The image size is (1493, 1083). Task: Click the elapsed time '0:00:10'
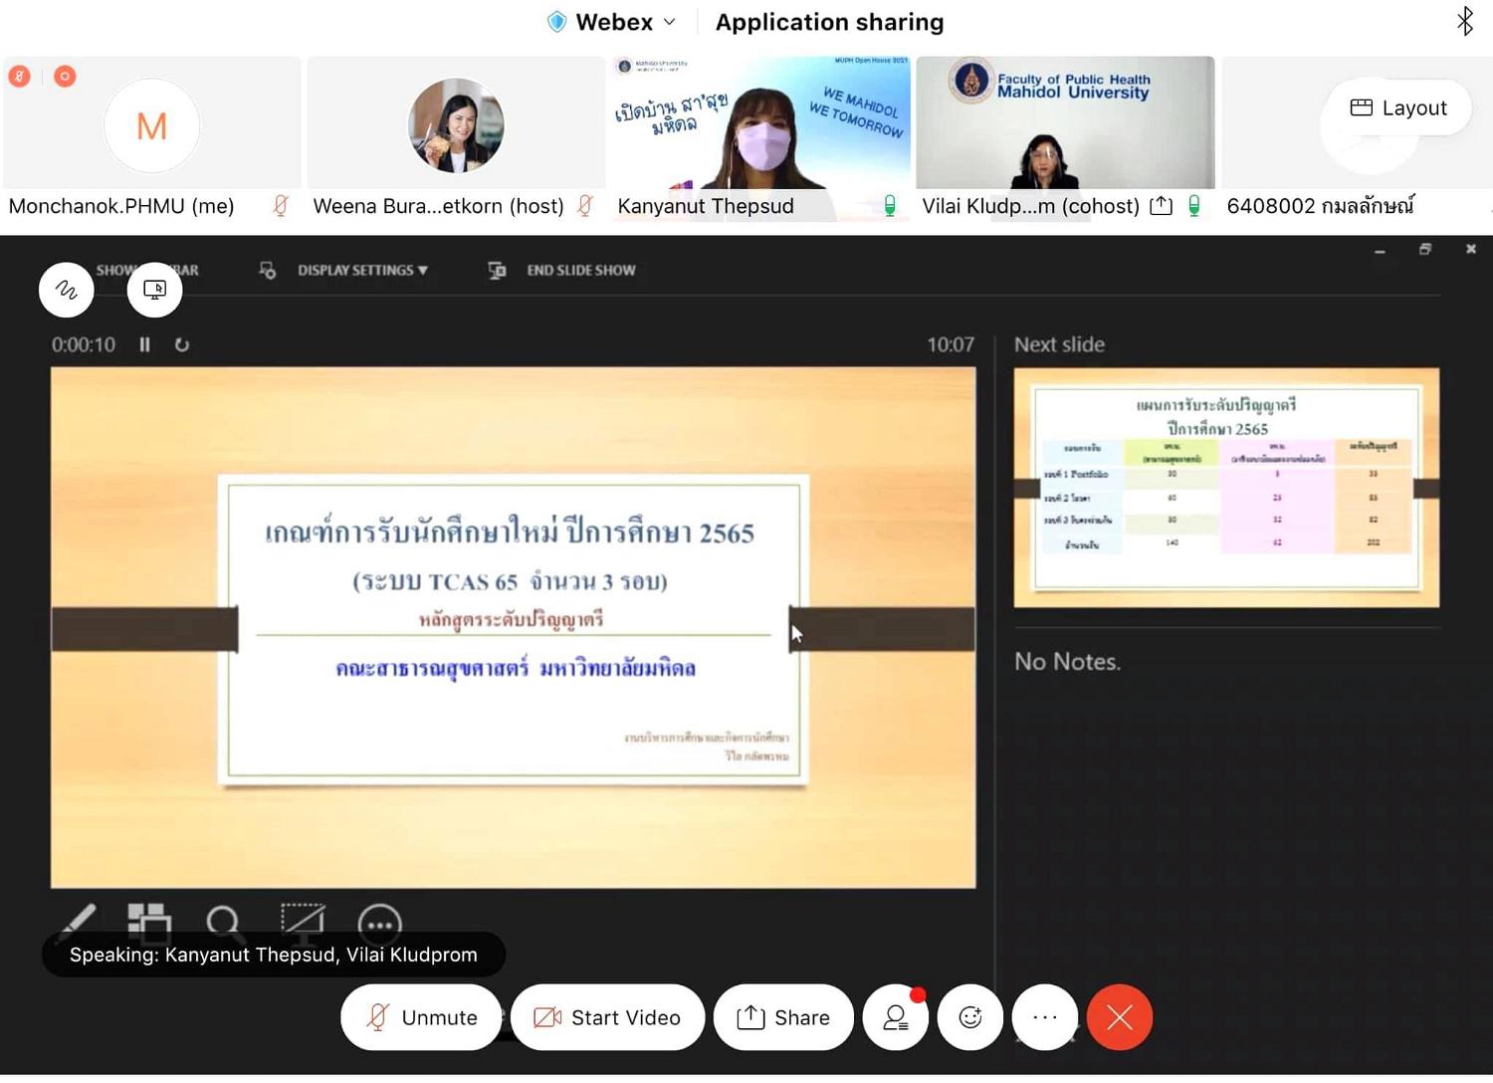pyautogui.click(x=84, y=344)
